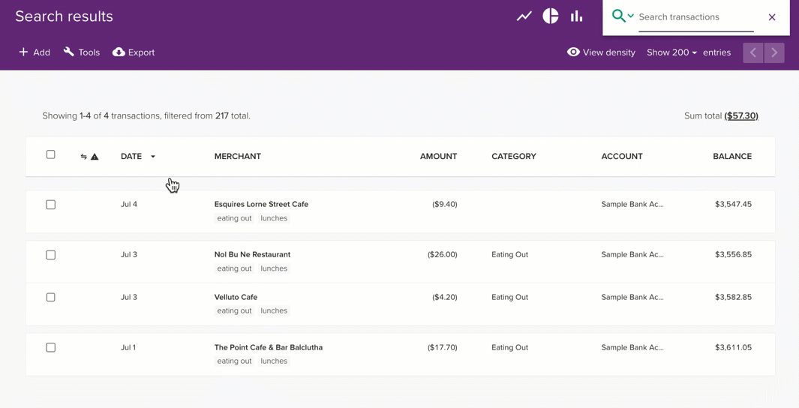This screenshot has width=799, height=408.
Task: Open the bar chart view
Action: coord(576,16)
